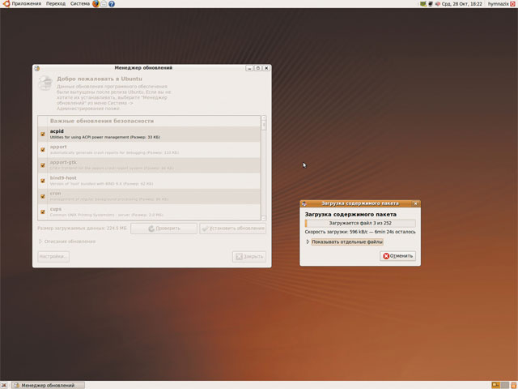Select Менеджер обновлений taskbar button

49,385
